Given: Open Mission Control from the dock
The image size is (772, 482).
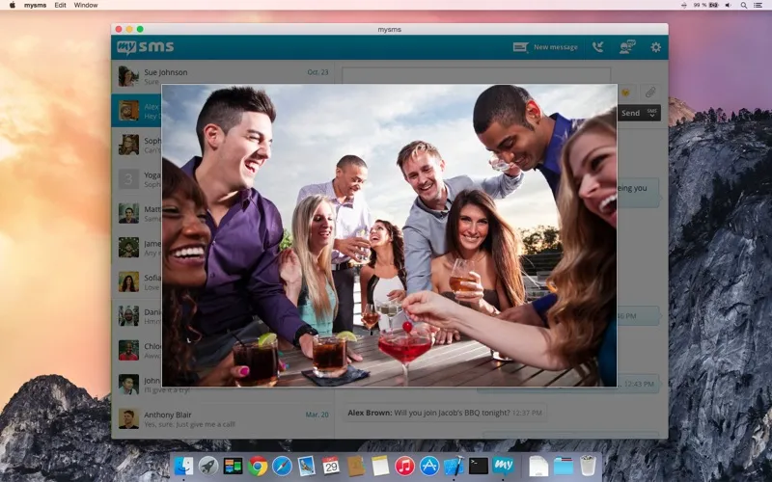Looking at the screenshot, I should pyautogui.click(x=233, y=466).
